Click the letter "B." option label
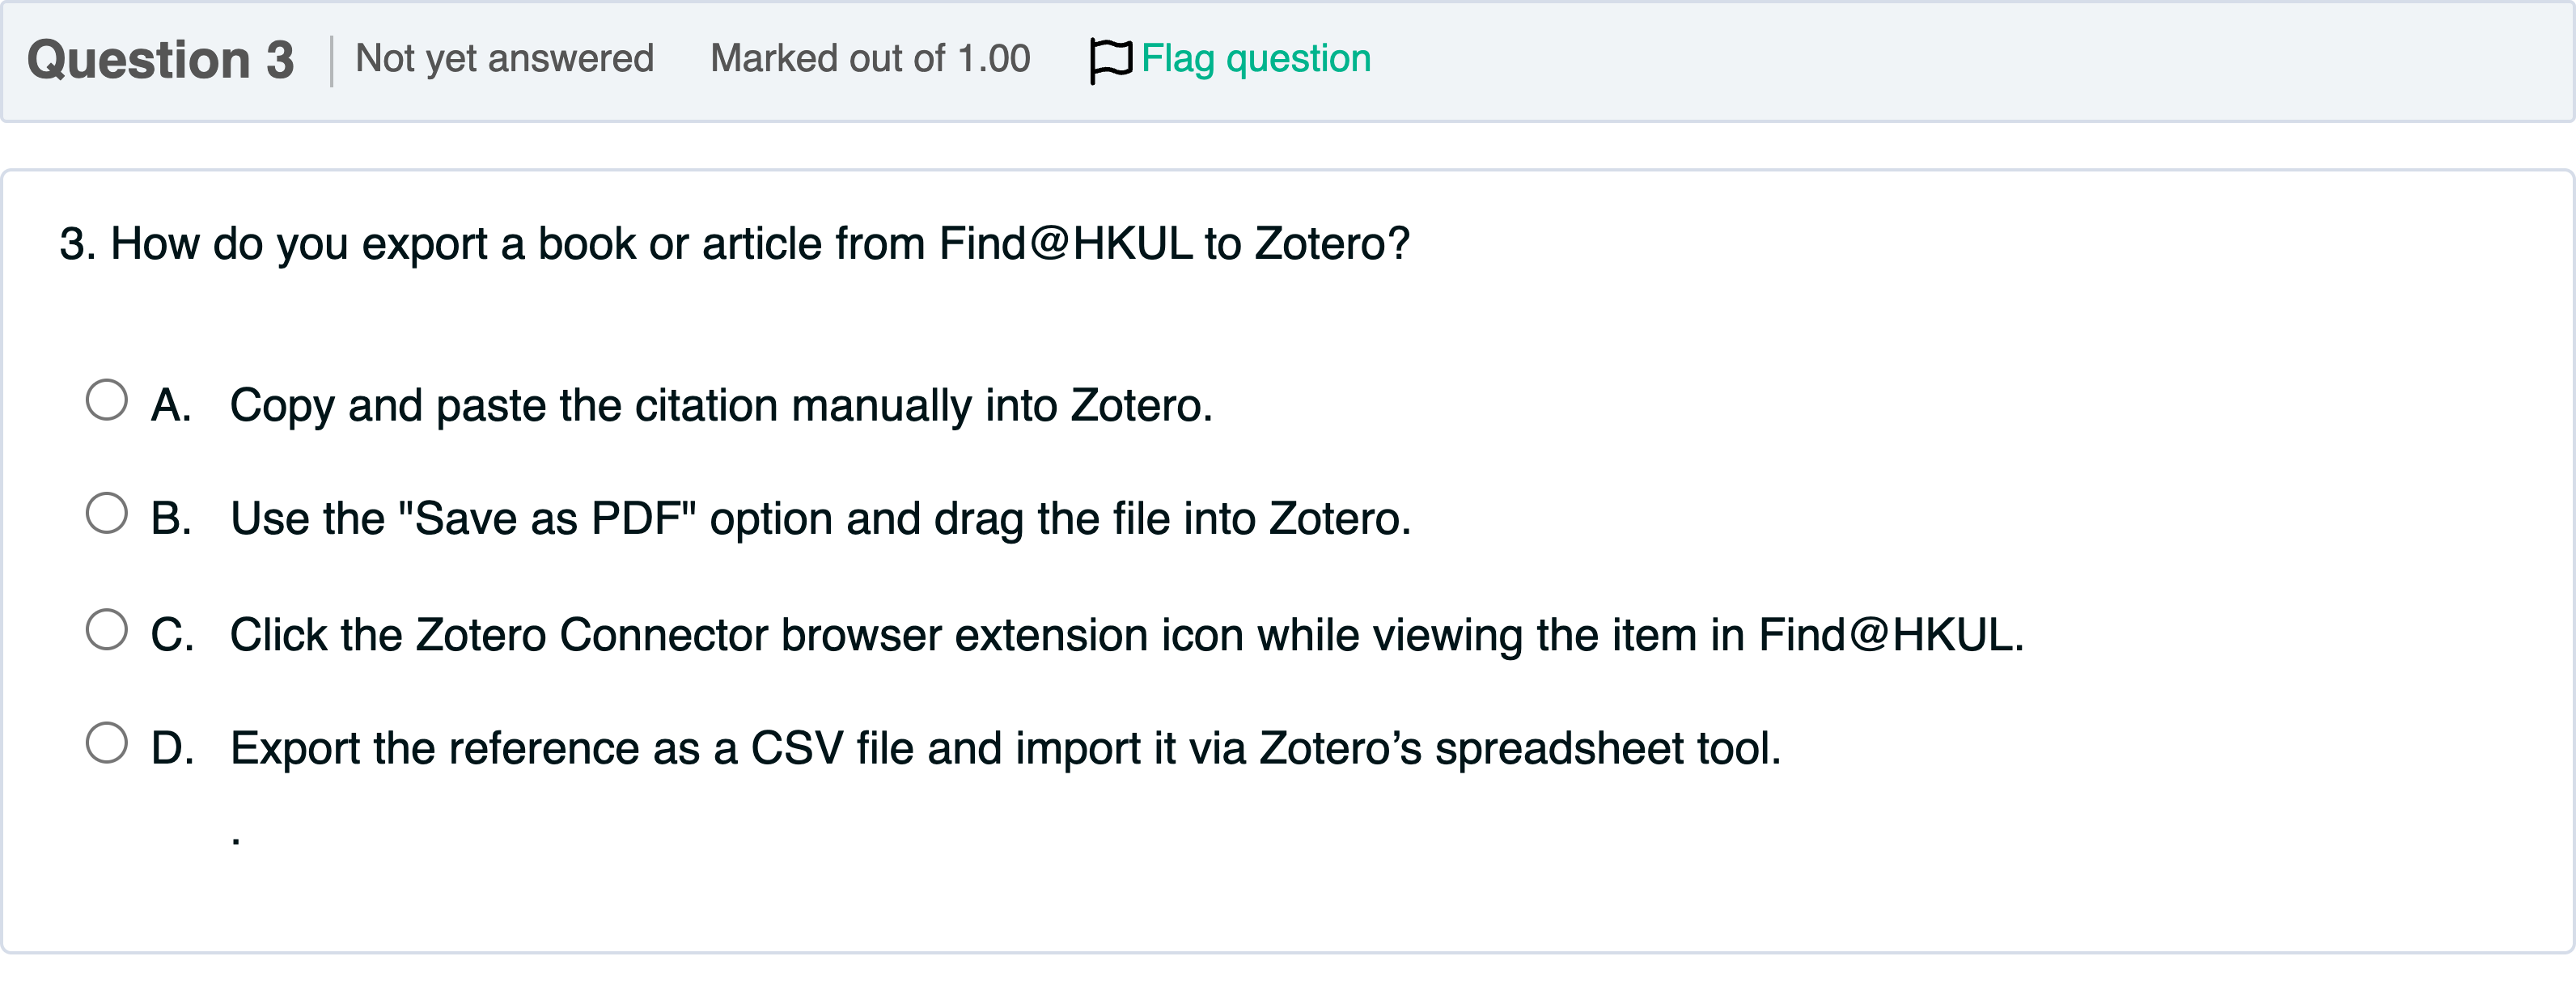The image size is (2576, 1003). 171,519
